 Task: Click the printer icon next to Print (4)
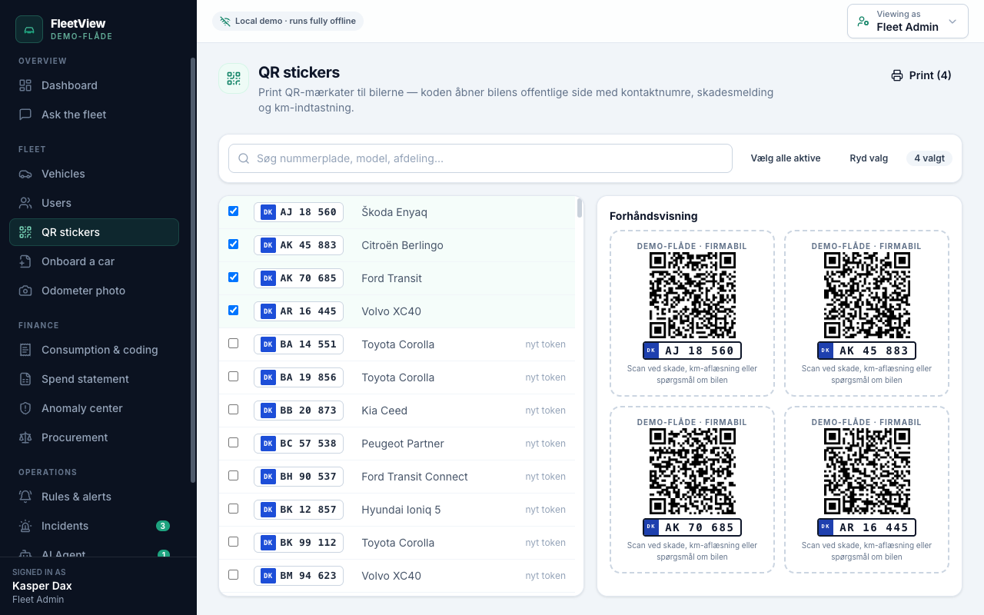(x=896, y=75)
